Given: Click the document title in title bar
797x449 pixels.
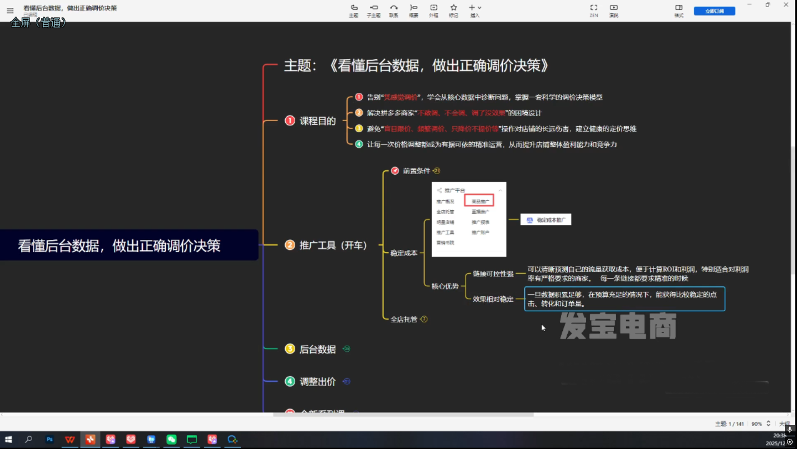Looking at the screenshot, I should (70, 8).
